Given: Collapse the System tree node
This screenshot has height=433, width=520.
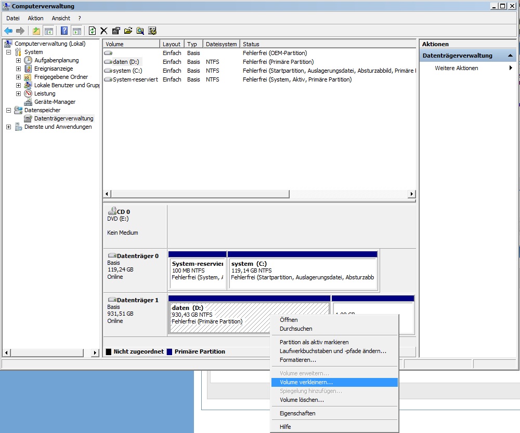Looking at the screenshot, I should click(9, 52).
